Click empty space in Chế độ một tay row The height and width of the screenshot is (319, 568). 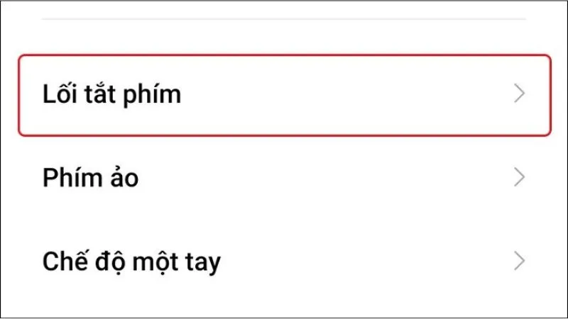point(362,261)
